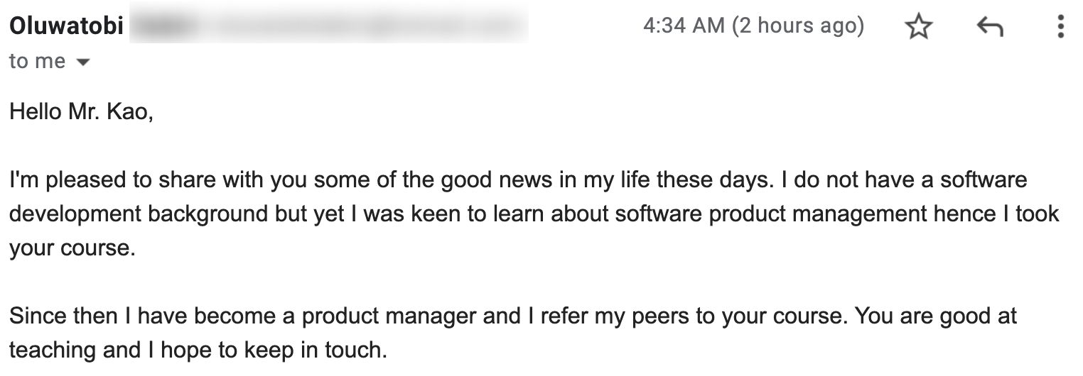Expand recipient details arrow beside "to me"
Image resolution: width=1083 pixels, height=376 pixels.
tap(83, 62)
